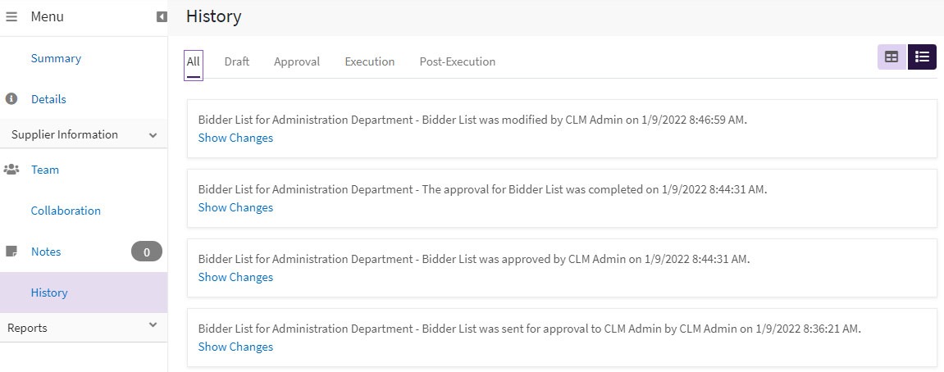Open the Summary page

[56, 59]
